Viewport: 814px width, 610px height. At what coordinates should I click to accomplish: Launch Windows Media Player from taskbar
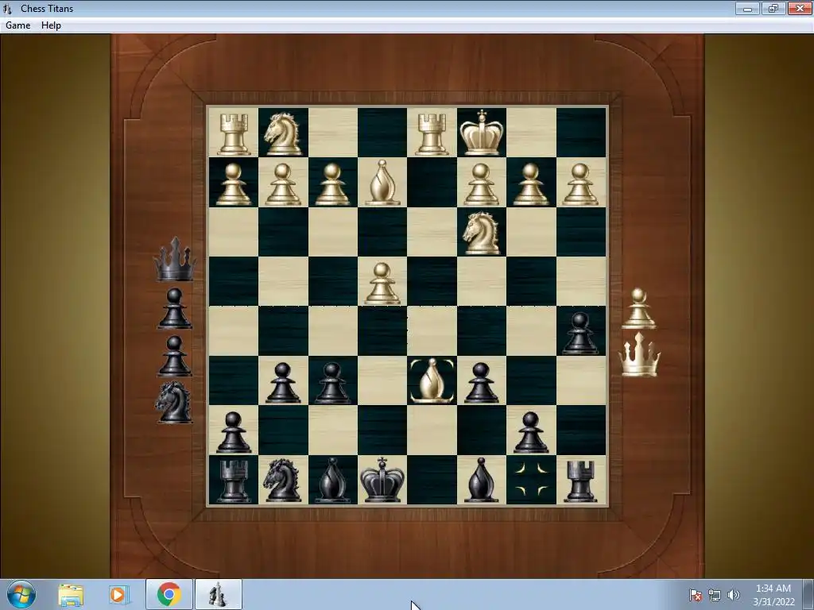tap(118, 595)
